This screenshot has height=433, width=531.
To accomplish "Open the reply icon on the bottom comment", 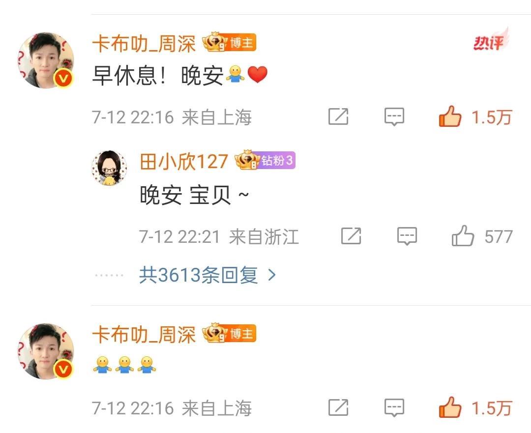I will click(394, 407).
